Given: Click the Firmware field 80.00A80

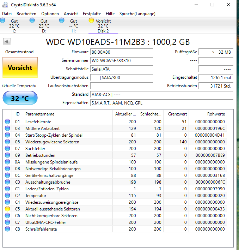Looking at the screenshot, I should coord(121,52).
